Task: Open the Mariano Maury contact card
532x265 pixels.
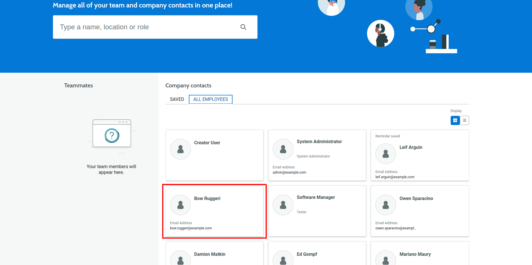Action: pos(419,254)
